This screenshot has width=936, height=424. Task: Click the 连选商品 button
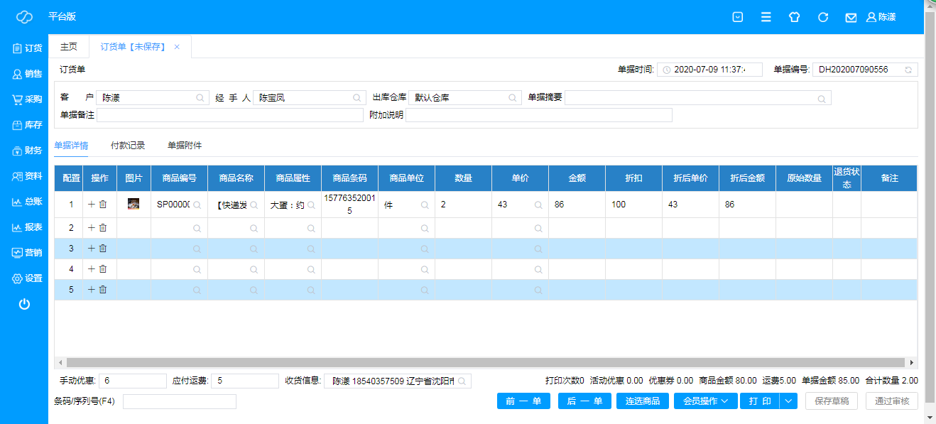643,401
